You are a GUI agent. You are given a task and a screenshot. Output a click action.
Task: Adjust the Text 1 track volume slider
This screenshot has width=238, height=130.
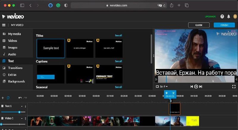tap(13, 112)
